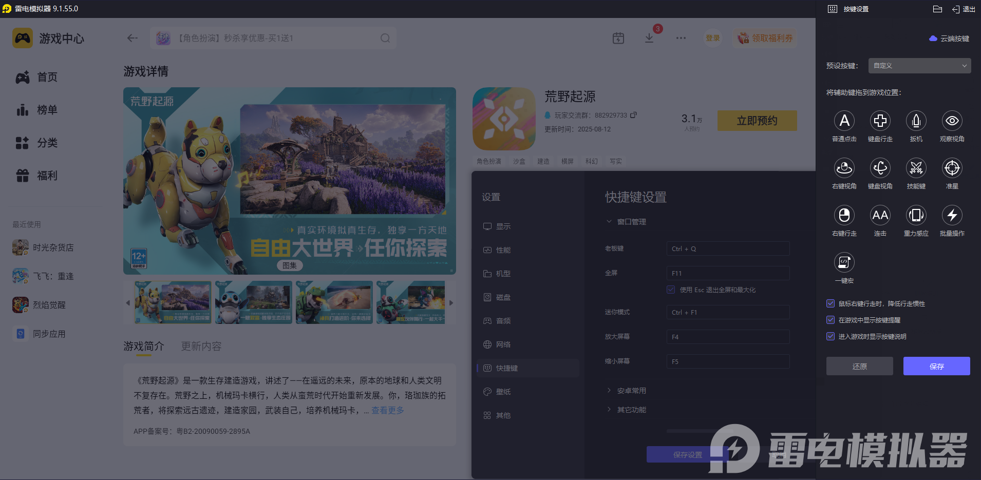Switch to the 更新内容 tab
Viewport: 981px width, 480px height.
click(201, 346)
